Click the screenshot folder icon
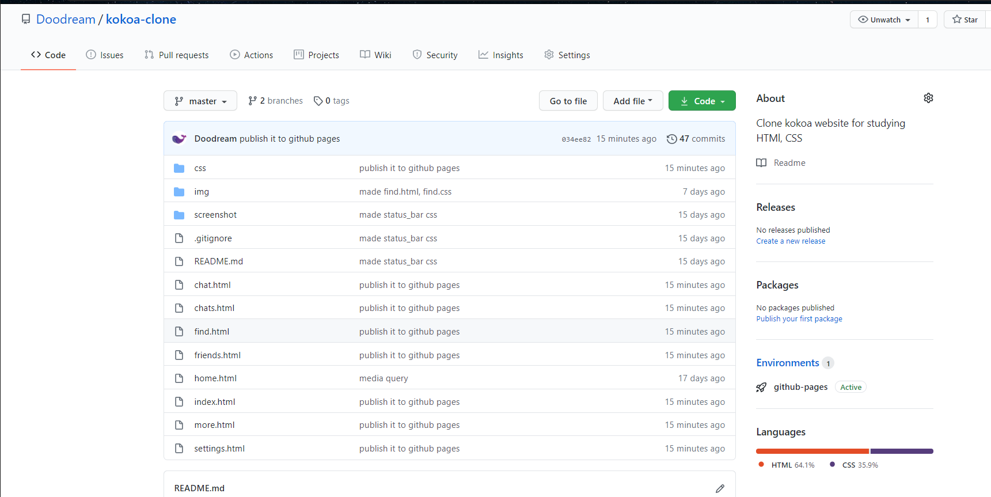 click(x=179, y=215)
